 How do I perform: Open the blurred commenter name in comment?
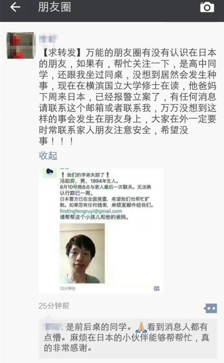(x=53, y=327)
